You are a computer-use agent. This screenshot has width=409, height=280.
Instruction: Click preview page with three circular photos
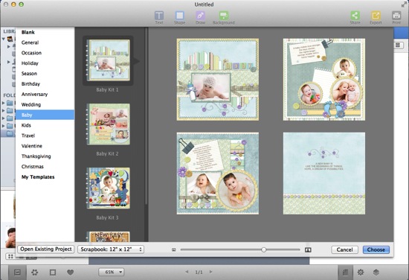click(324, 80)
